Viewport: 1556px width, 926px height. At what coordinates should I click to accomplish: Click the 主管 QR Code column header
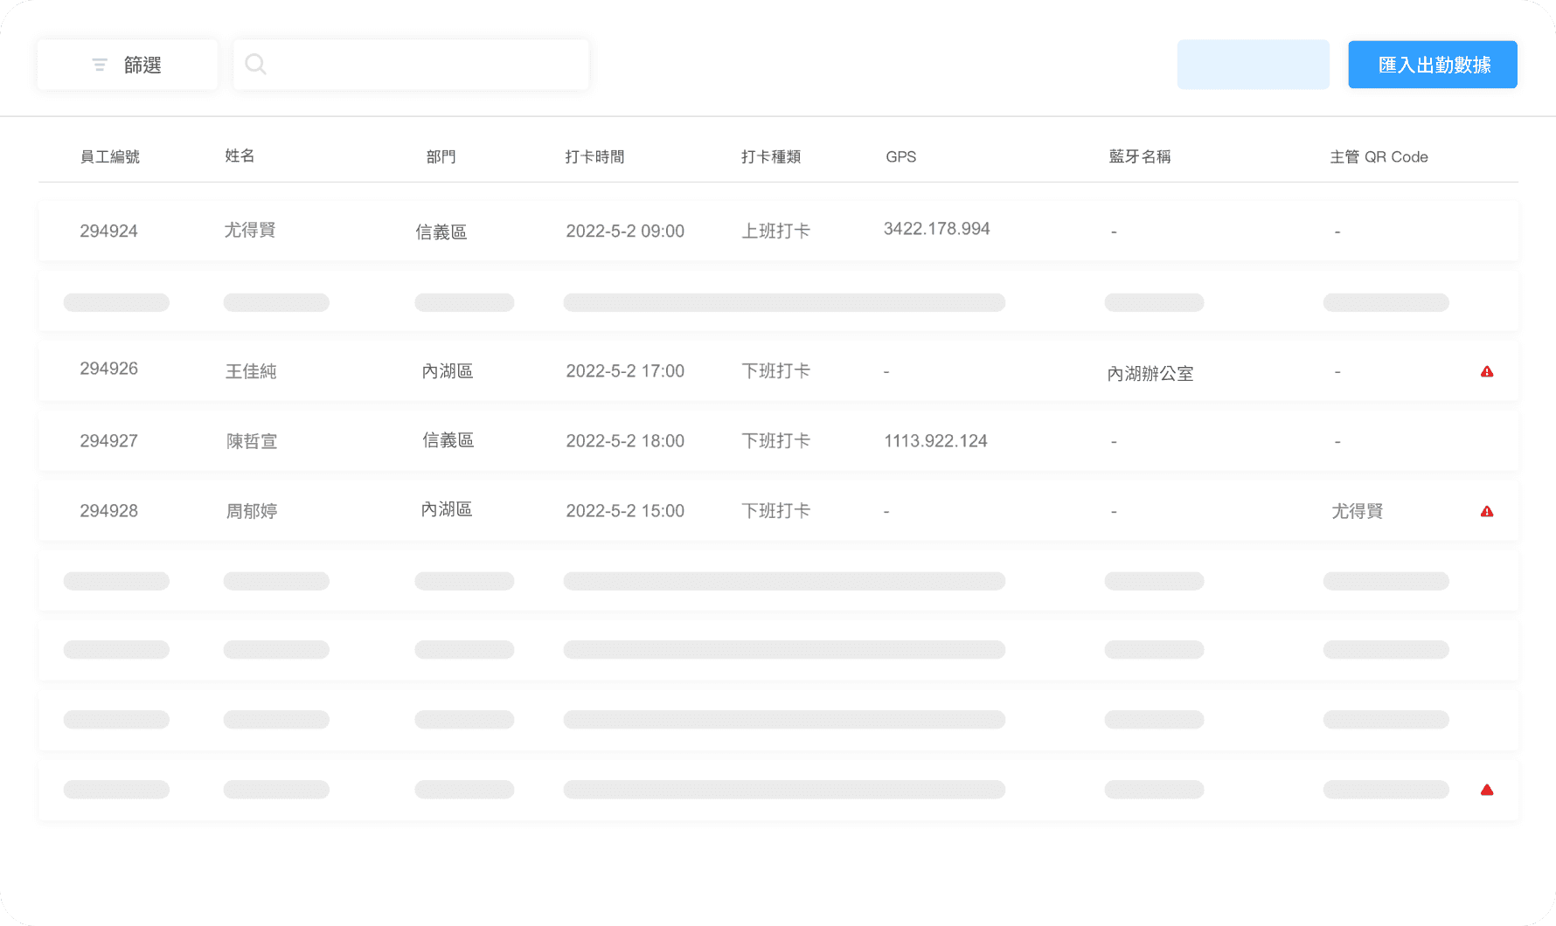[1379, 157]
